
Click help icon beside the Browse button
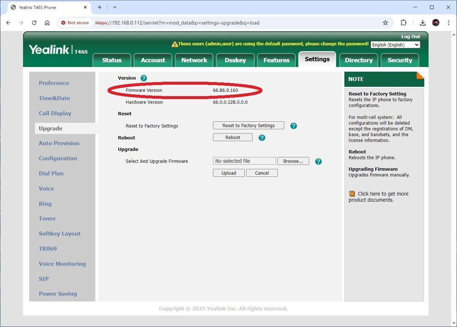(x=318, y=161)
